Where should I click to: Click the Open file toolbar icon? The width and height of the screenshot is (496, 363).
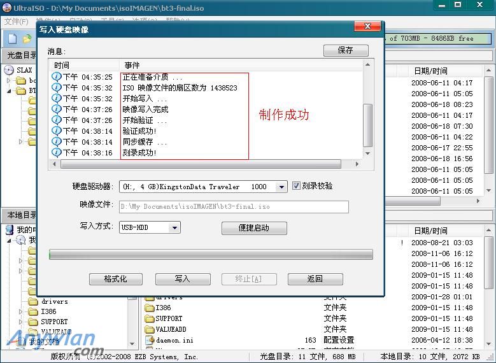click(x=27, y=39)
